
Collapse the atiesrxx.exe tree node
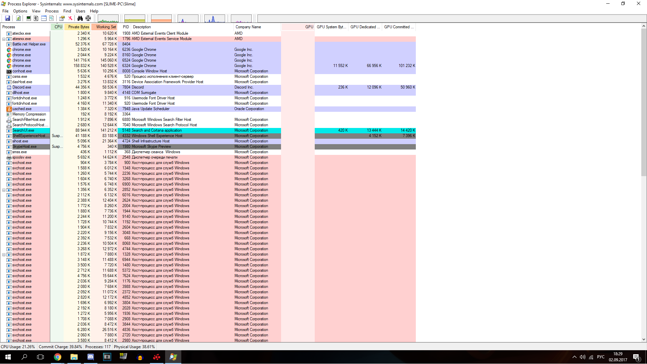(x=4, y=39)
